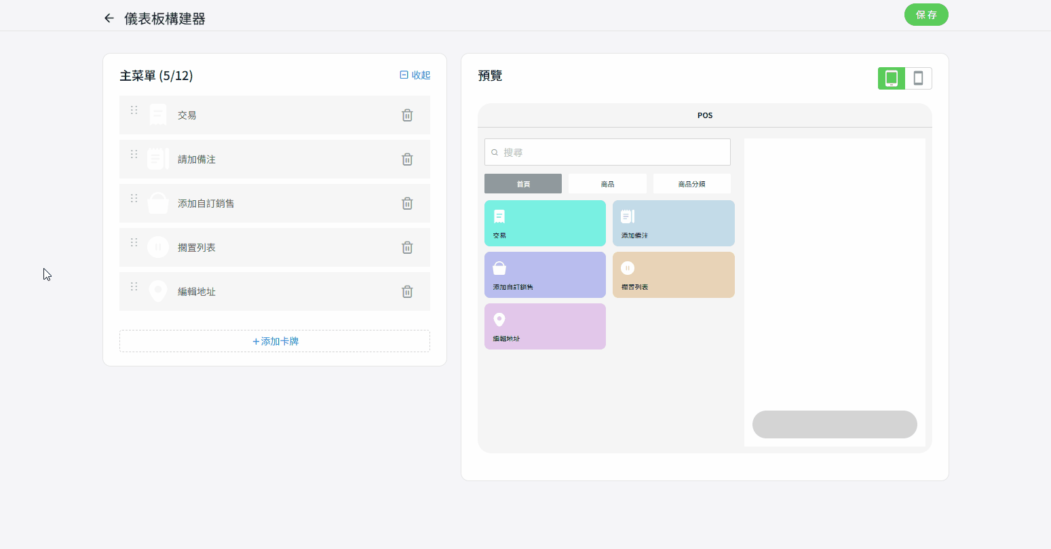Switch preview to mobile phone view
Image resolution: width=1051 pixels, height=549 pixels.
[918, 78]
